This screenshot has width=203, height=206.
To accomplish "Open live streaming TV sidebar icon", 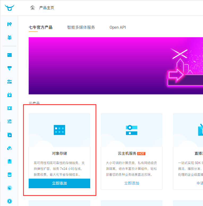I will click(10, 95).
